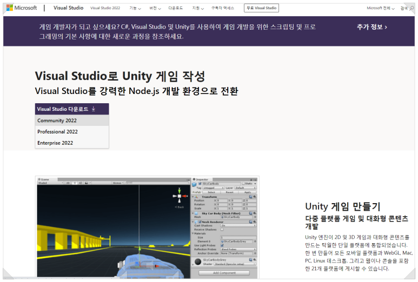Image resolution: width=418 pixels, height=282 pixels.
Task: Follow the 추가 정보 link in banner
Action: point(372,27)
